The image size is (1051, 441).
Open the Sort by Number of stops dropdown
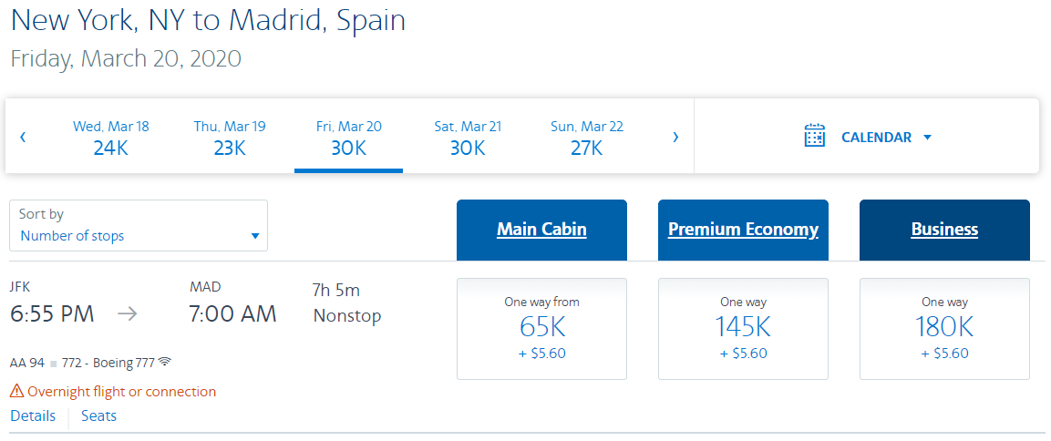[139, 226]
